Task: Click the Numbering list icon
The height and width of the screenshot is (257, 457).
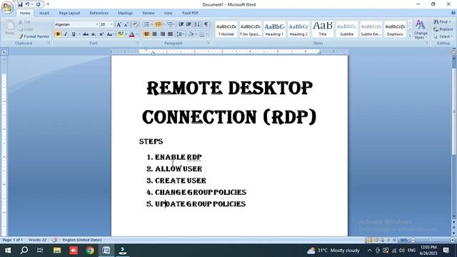Action: point(159,24)
